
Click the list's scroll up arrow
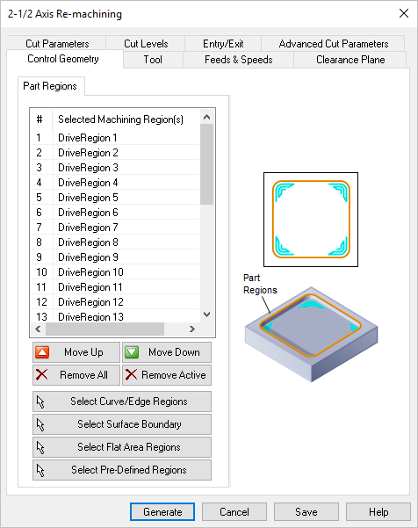[x=207, y=117]
